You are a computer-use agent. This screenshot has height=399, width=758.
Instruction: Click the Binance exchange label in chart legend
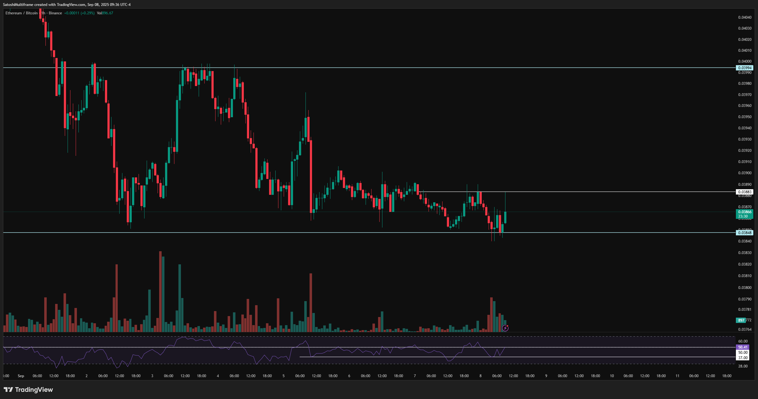click(55, 13)
